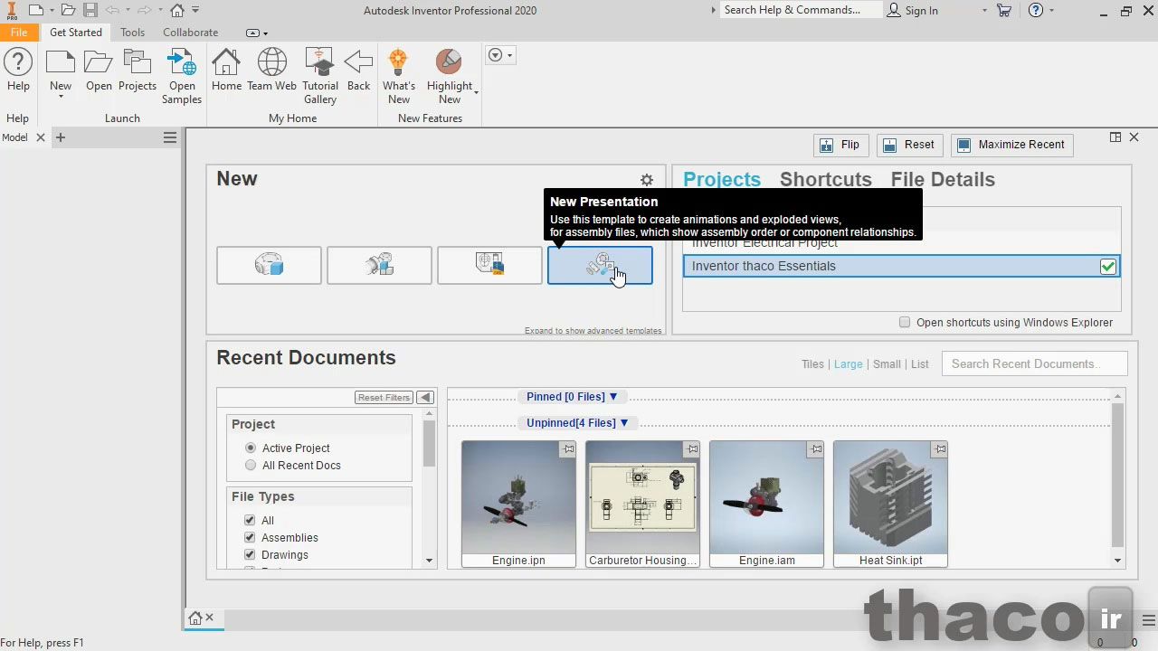
Task: Select All Recent Docs radio button
Action: click(x=251, y=465)
